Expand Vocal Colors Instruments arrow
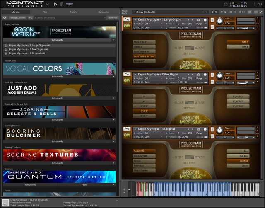This screenshot has width=265, height=208. click(113, 76)
